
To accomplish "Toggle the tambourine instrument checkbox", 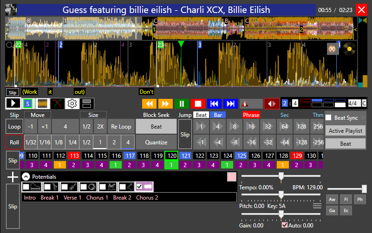I will pyautogui.click(x=83, y=187).
